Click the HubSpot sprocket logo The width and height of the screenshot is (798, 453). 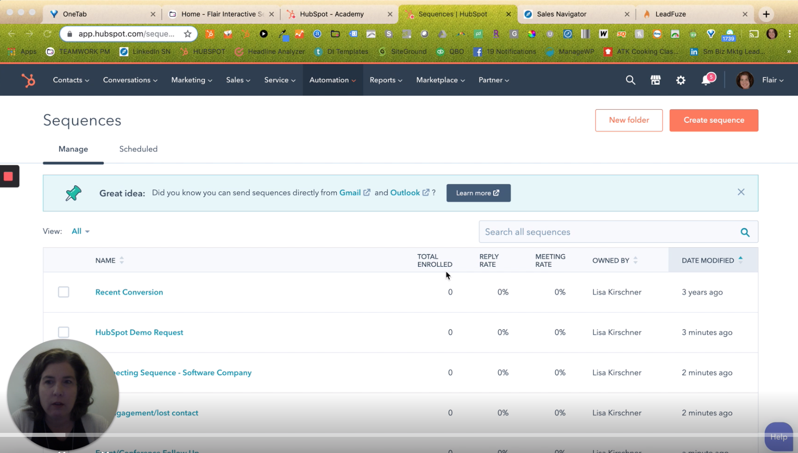click(29, 80)
